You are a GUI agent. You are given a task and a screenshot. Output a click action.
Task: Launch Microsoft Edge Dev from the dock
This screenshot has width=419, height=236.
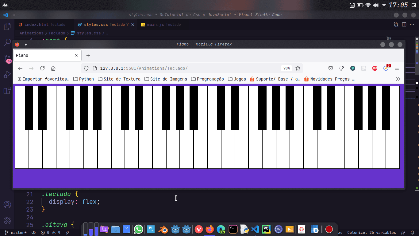[x=221, y=229]
